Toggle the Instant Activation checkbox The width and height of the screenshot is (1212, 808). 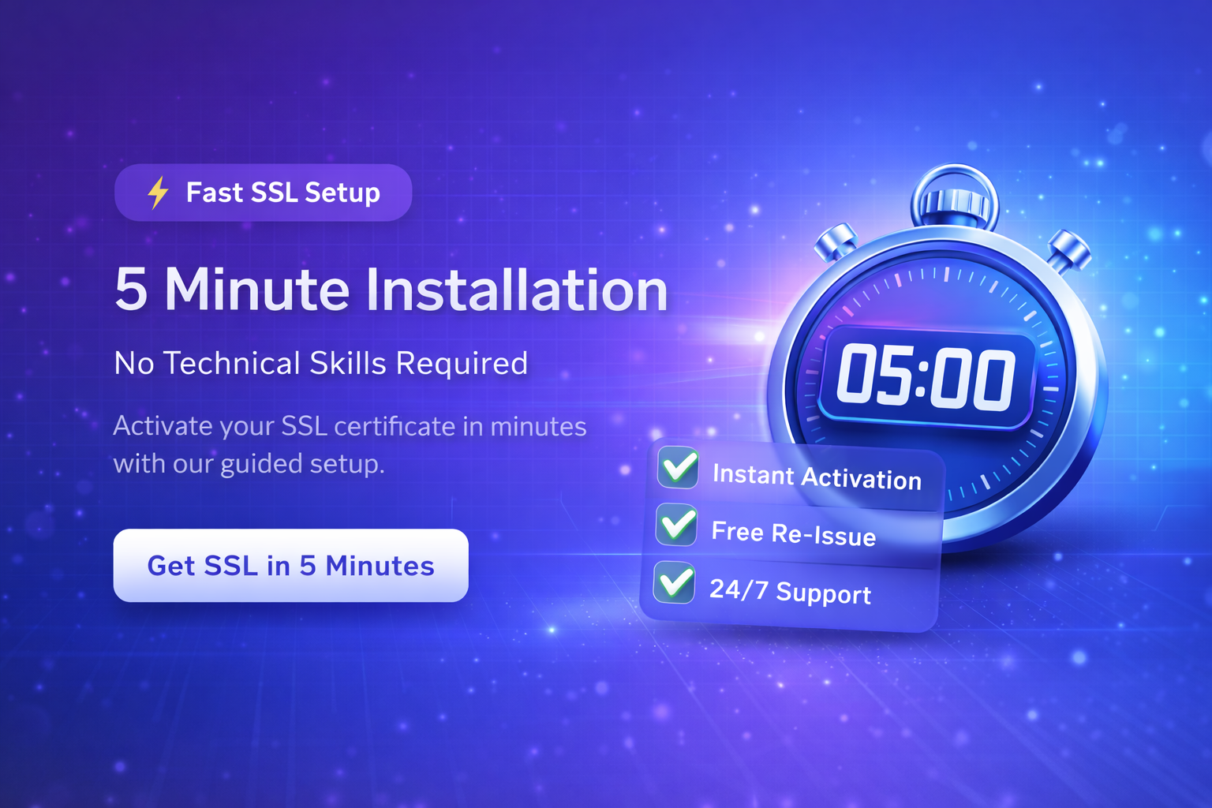(678, 467)
